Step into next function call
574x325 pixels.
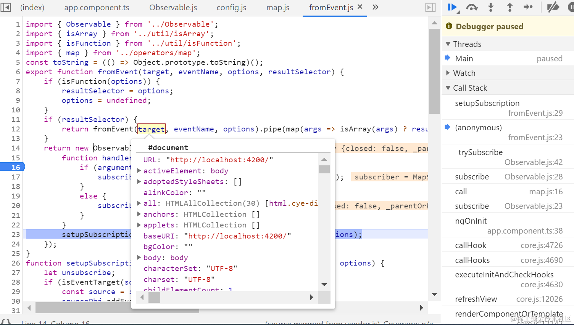click(x=491, y=7)
